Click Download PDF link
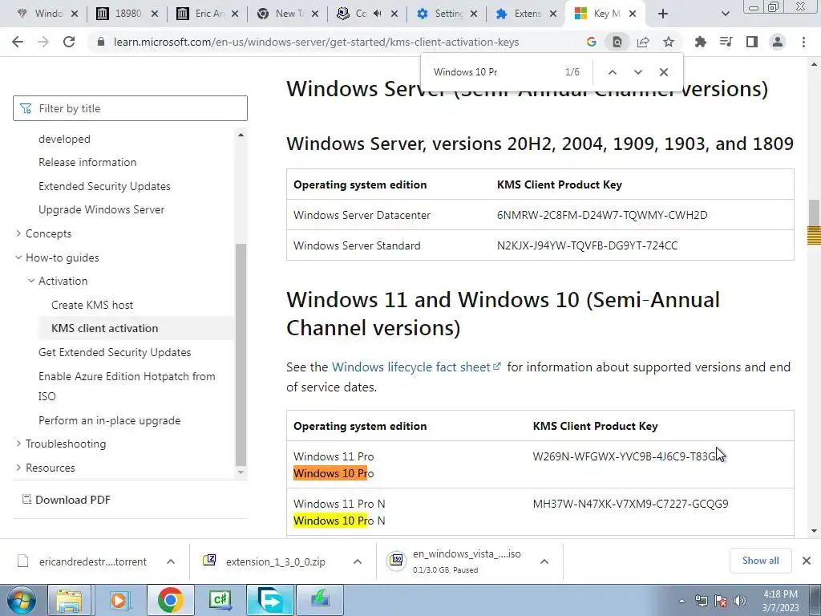Screen dimensions: 821x616 [x=66, y=500]
